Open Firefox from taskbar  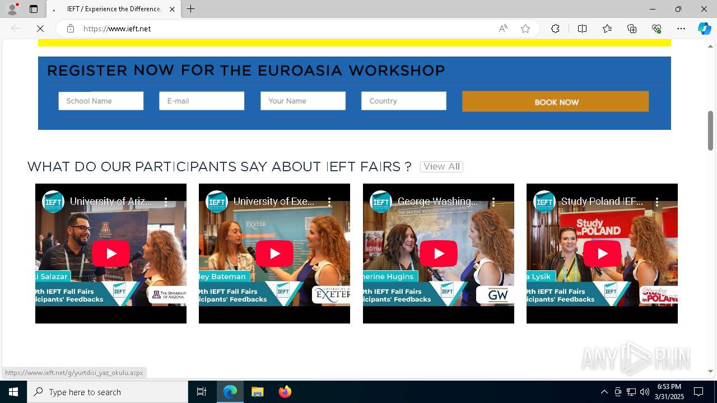click(x=285, y=392)
